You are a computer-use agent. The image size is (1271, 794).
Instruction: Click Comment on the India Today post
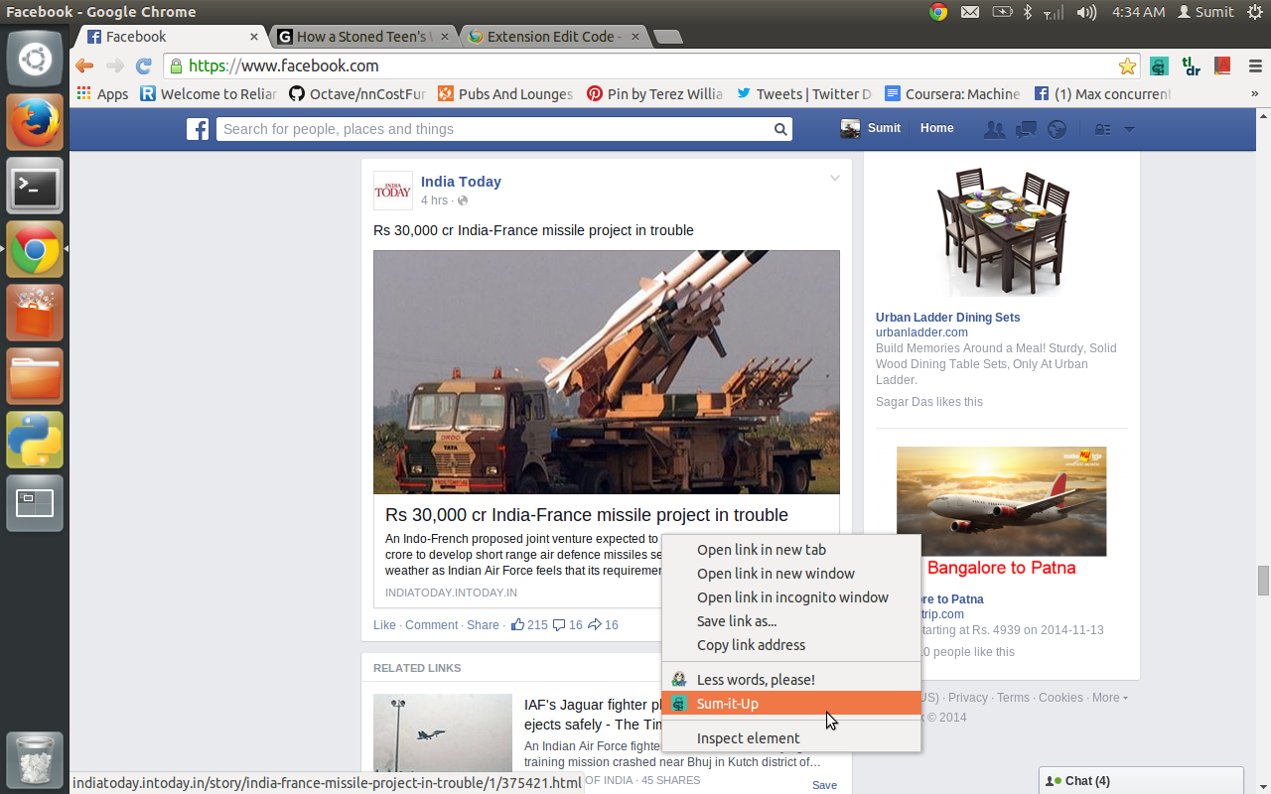click(431, 625)
